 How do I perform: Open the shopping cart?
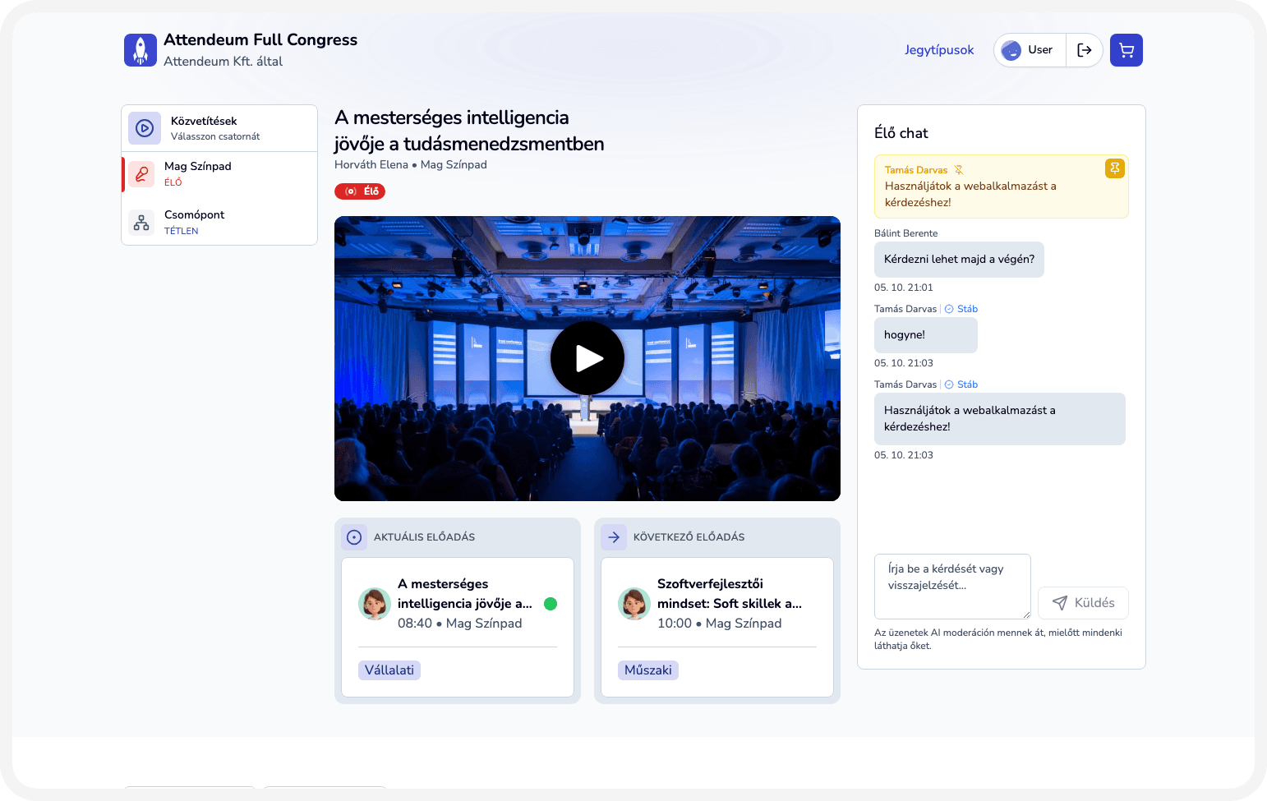1126,50
